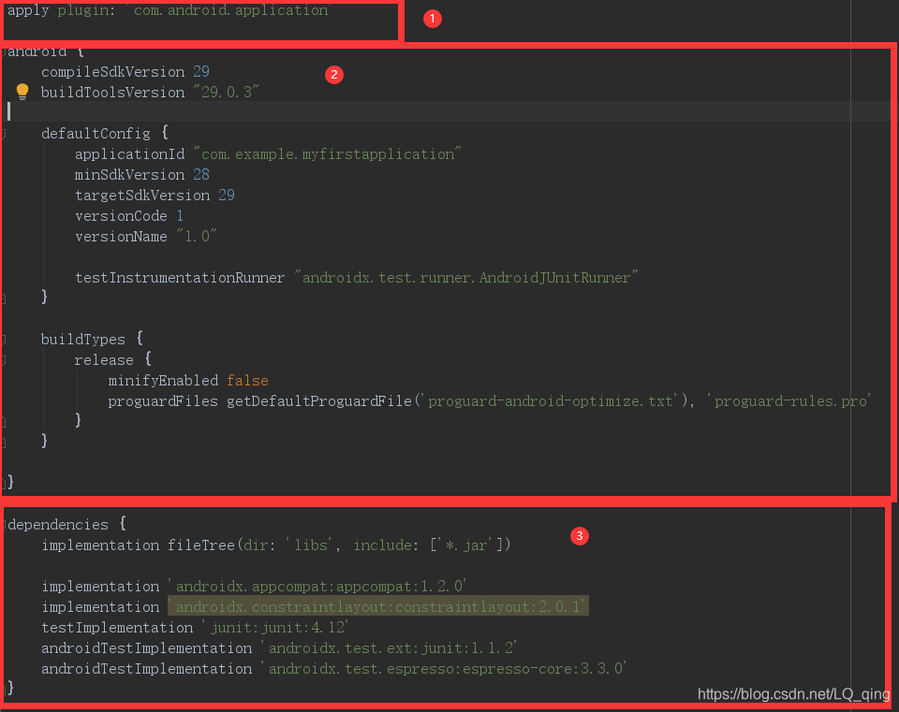Click the 'junit:junit:4.12' dependency string
The image size is (899, 712).
click(275, 627)
